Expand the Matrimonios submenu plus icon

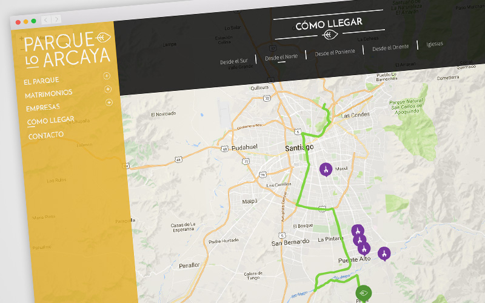tap(108, 89)
